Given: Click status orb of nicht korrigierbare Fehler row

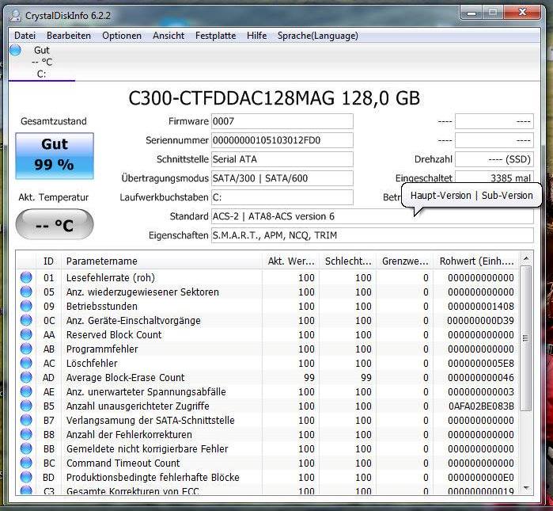Looking at the screenshot, I should click(26, 448).
